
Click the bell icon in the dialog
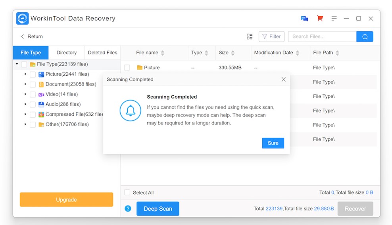(x=130, y=111)
